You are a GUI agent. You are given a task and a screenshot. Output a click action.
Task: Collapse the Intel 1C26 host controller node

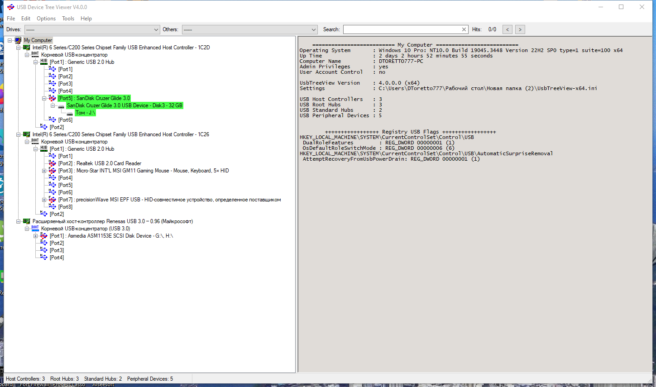pyautogui.click(x=19, y=134)
